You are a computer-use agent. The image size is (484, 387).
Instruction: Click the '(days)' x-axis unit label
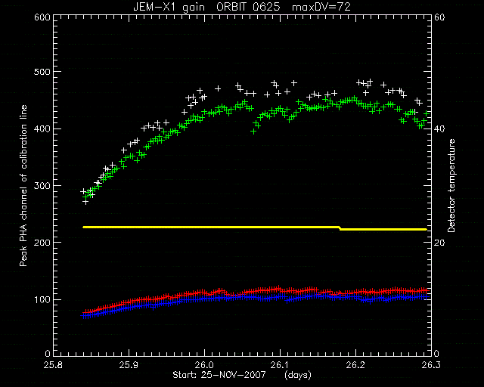298,375
